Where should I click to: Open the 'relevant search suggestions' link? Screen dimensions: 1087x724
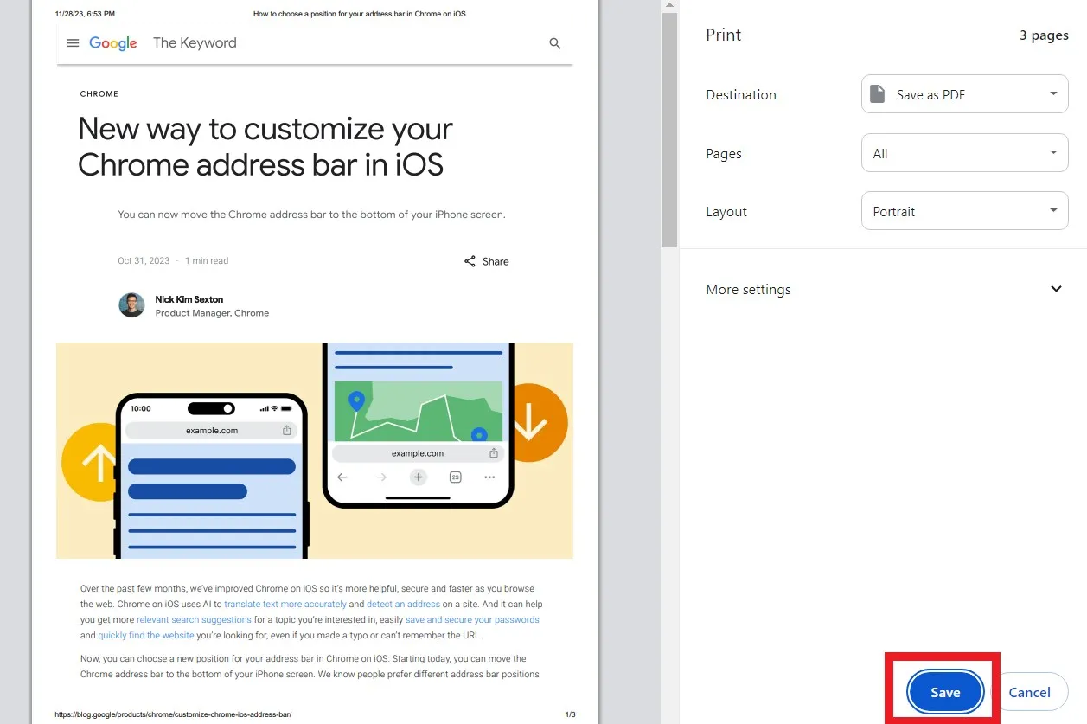pos(194,619)
